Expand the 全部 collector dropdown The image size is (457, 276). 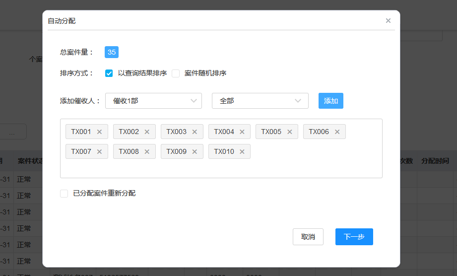(260, 101)
